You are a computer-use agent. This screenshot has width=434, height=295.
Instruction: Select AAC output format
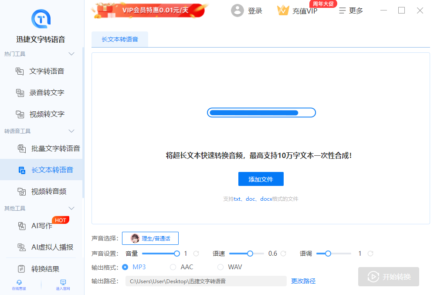pos(173,267)
